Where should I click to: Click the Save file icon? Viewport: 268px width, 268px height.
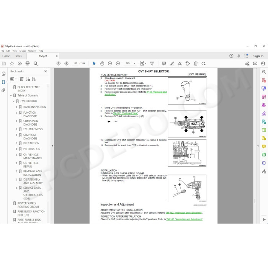4,64
